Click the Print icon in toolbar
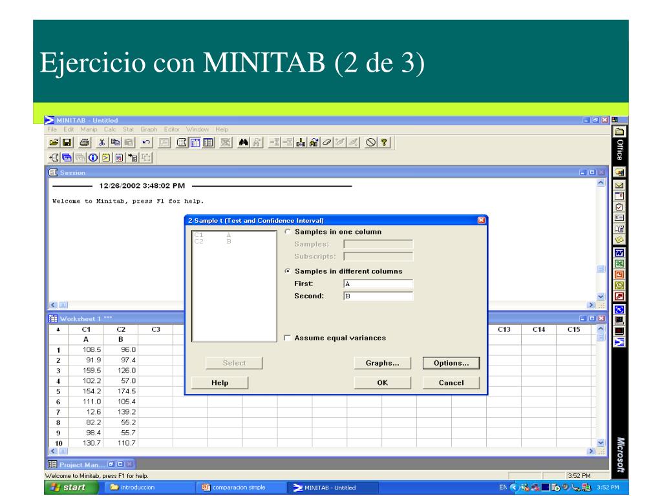This screenshot has width=662, height=496. [x=85, y=143]
